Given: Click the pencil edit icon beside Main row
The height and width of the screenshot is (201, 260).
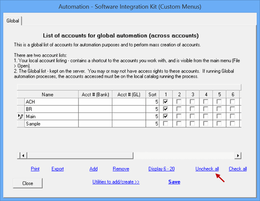Looking at the screenshot, I should pos(20,116).
